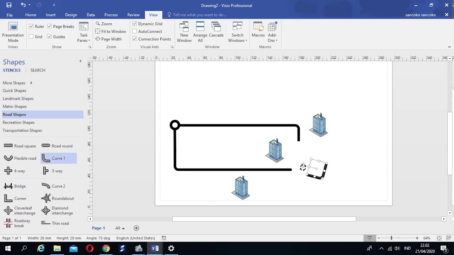Pick the Flexible road shape

(x=20, y=158)
